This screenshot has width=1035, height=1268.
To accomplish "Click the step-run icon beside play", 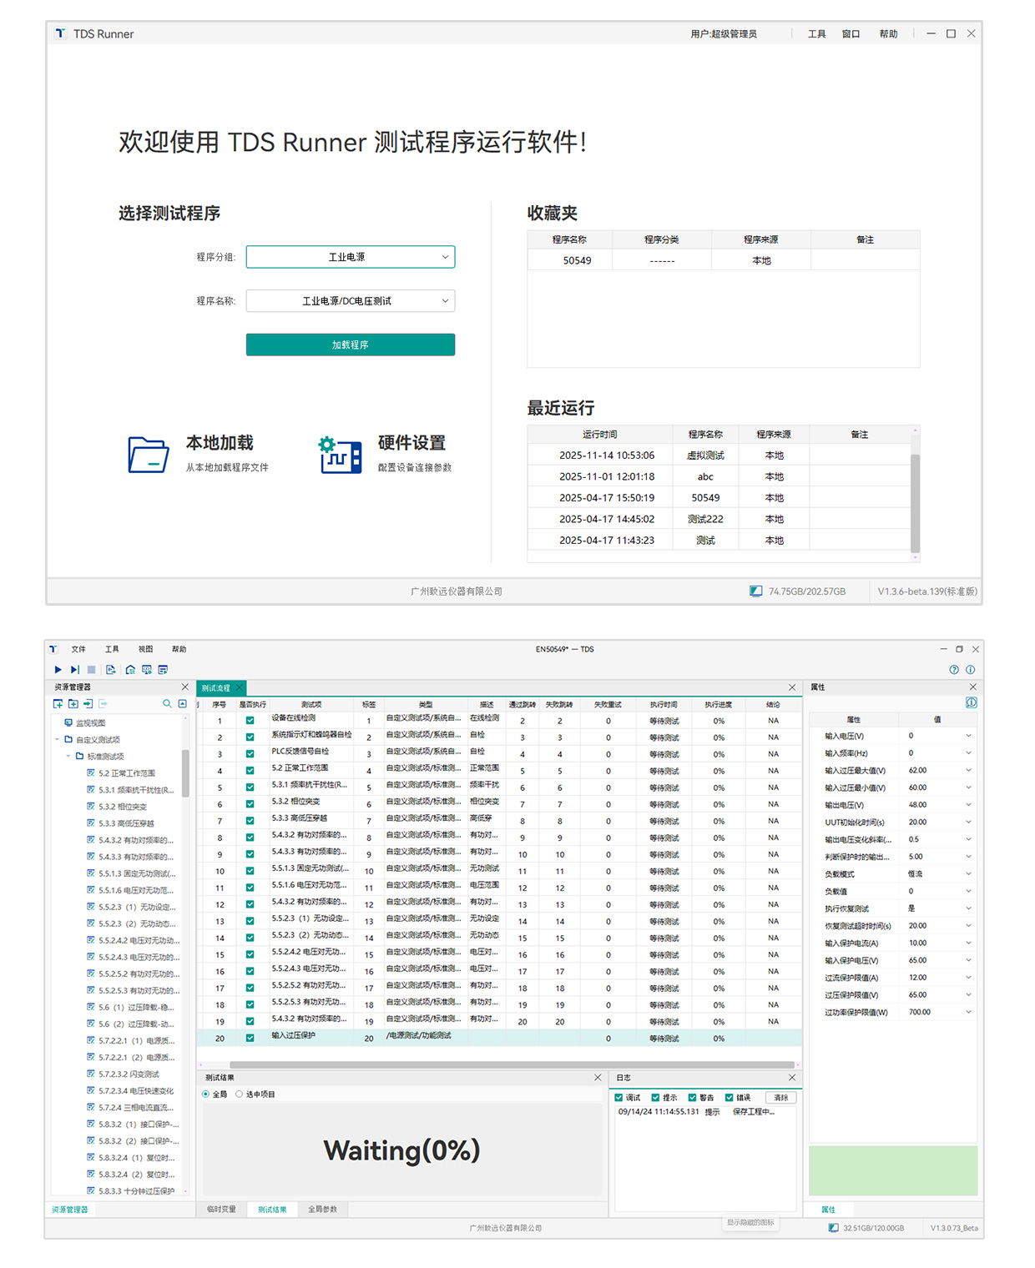I will tap(74, 670).
